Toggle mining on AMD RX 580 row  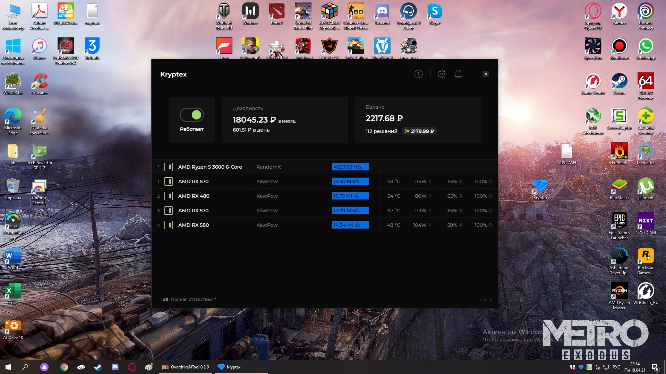point(169,225)
